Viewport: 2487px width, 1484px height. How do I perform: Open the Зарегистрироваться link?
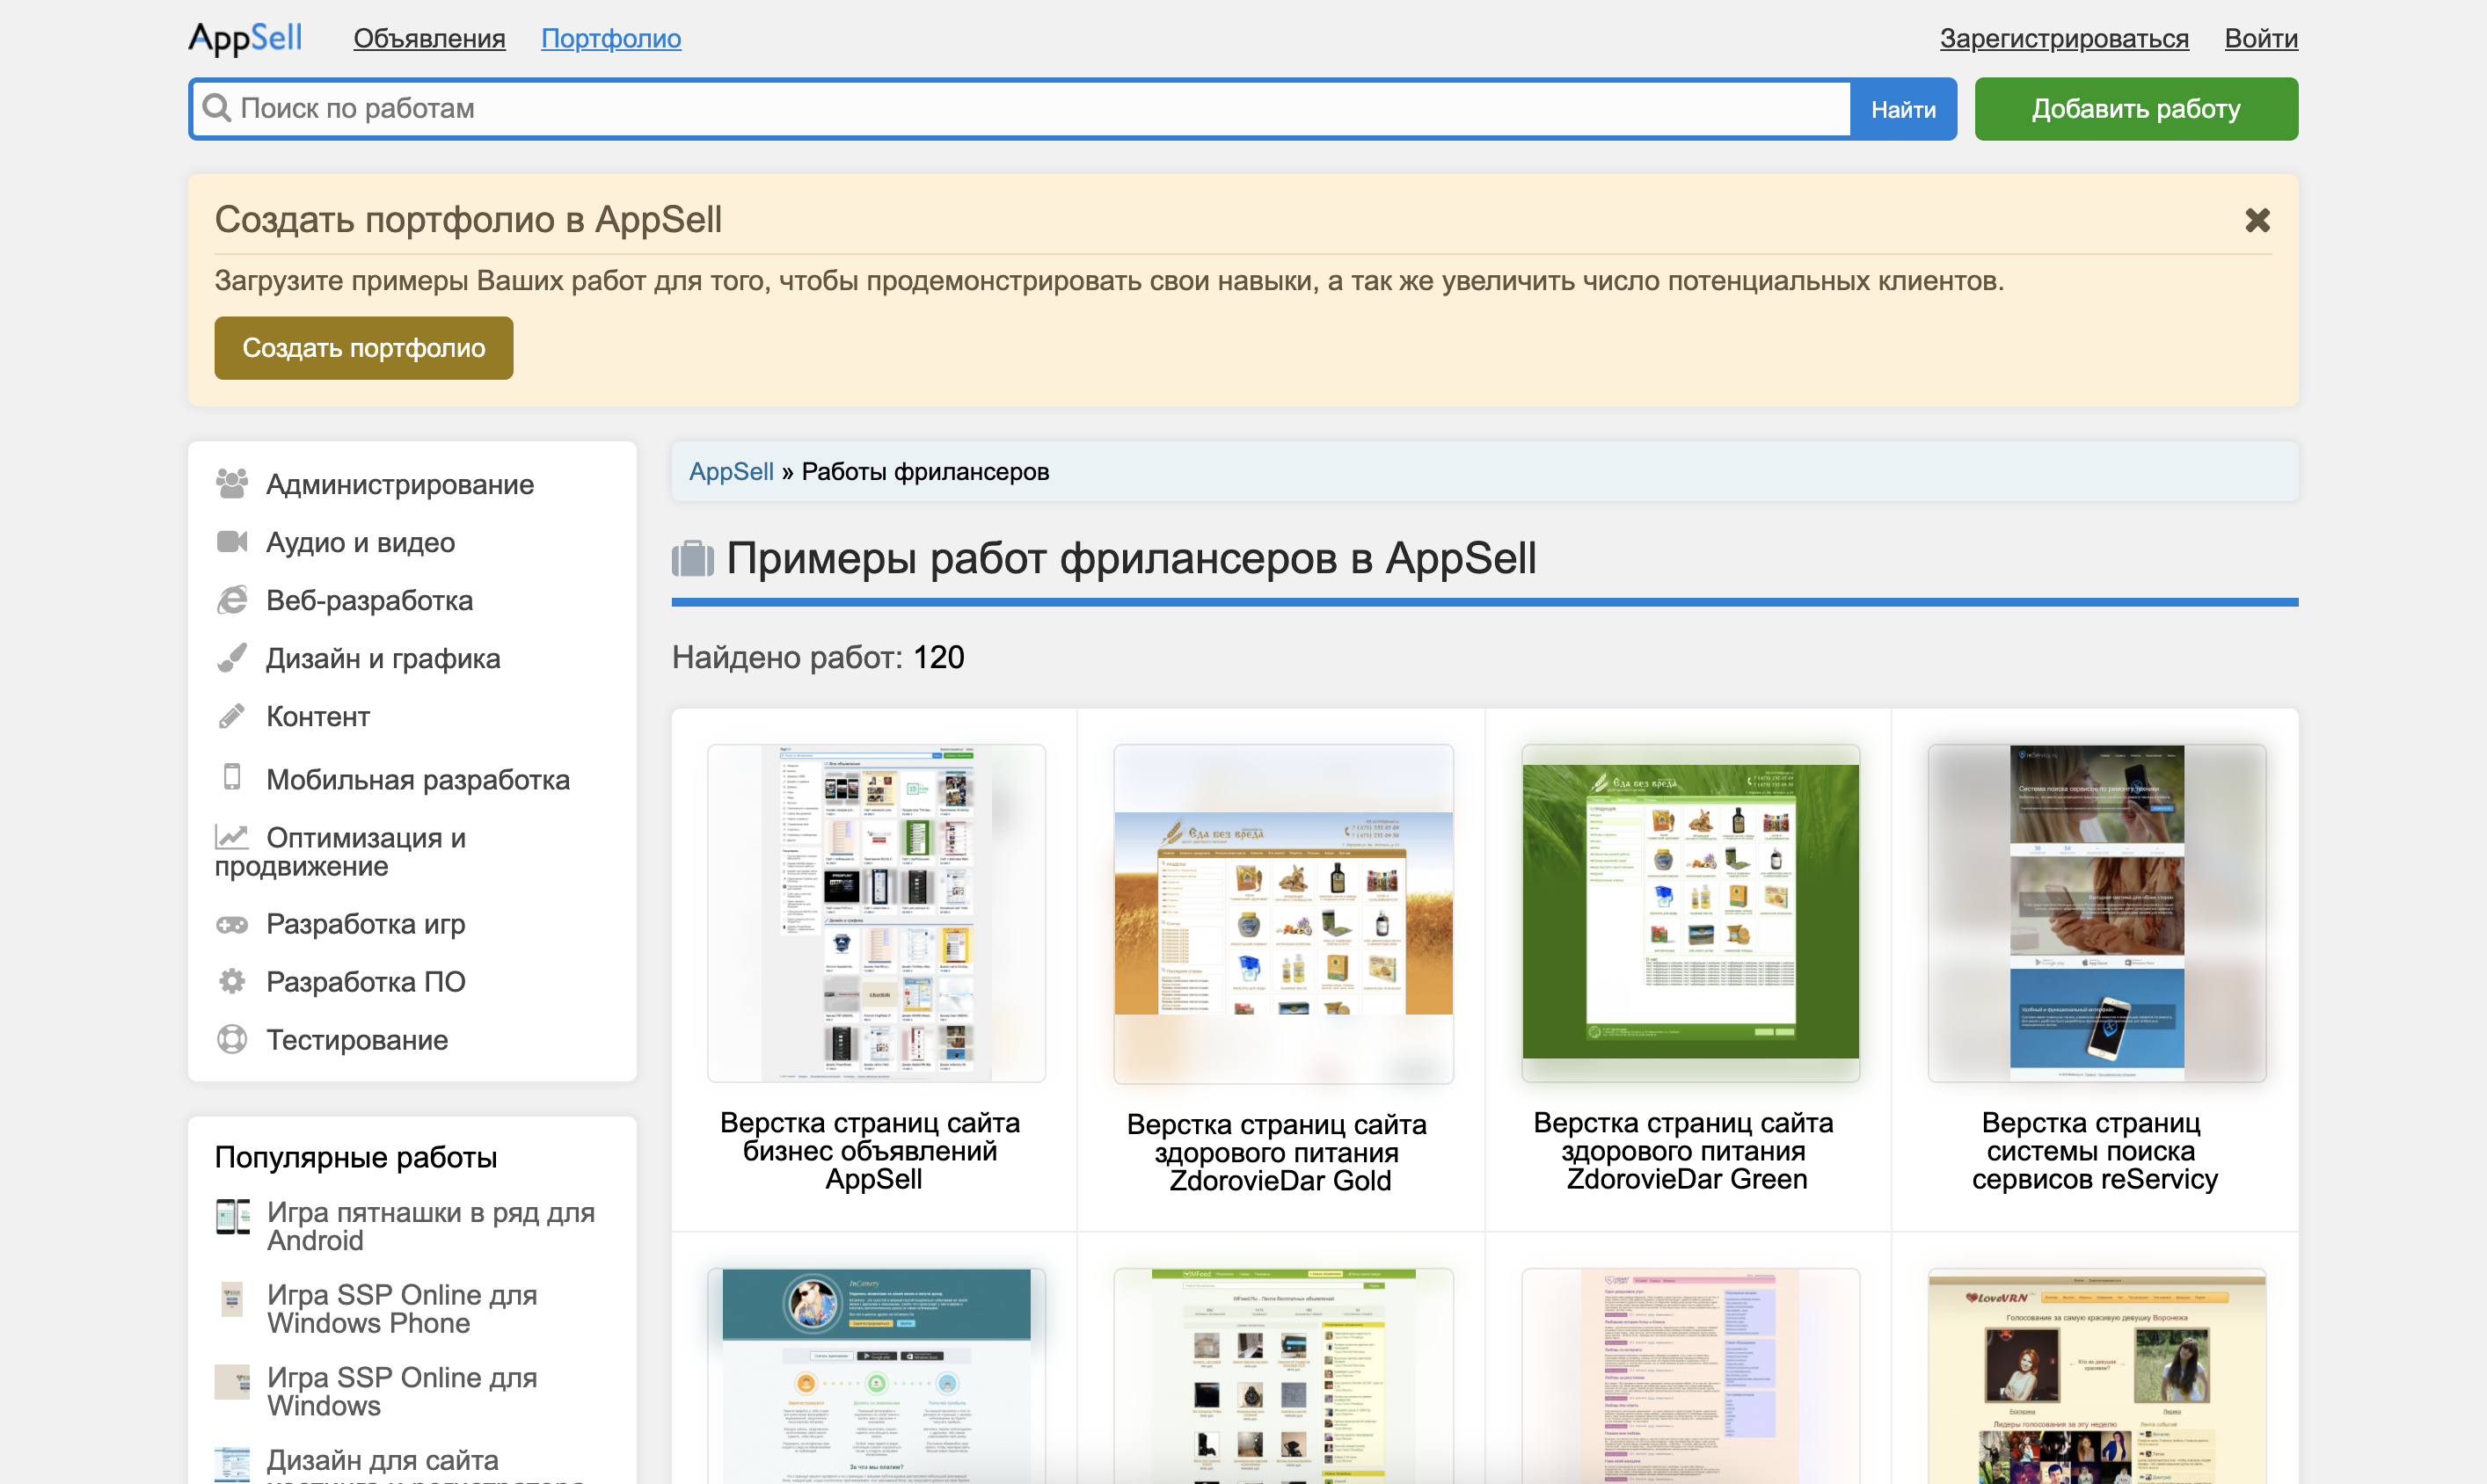pyautogui.click(x=2064, y=39)
